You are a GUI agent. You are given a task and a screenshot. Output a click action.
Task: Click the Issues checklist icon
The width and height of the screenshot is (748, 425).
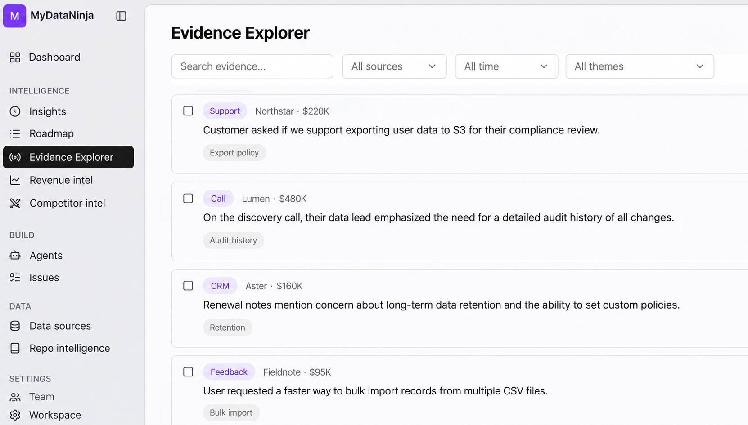coord(15,278)
